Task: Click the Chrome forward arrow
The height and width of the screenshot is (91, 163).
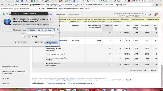Action: pos(6,5)
